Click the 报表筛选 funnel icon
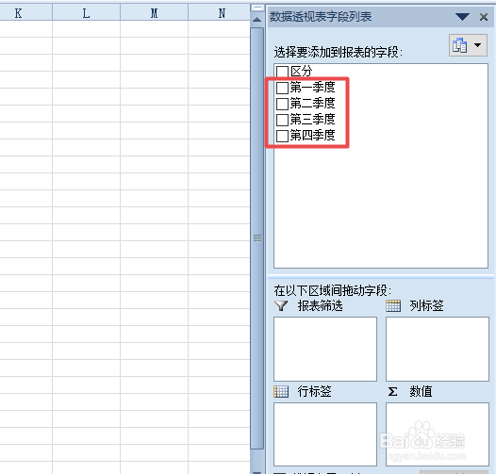 click(x=281, y=305)
